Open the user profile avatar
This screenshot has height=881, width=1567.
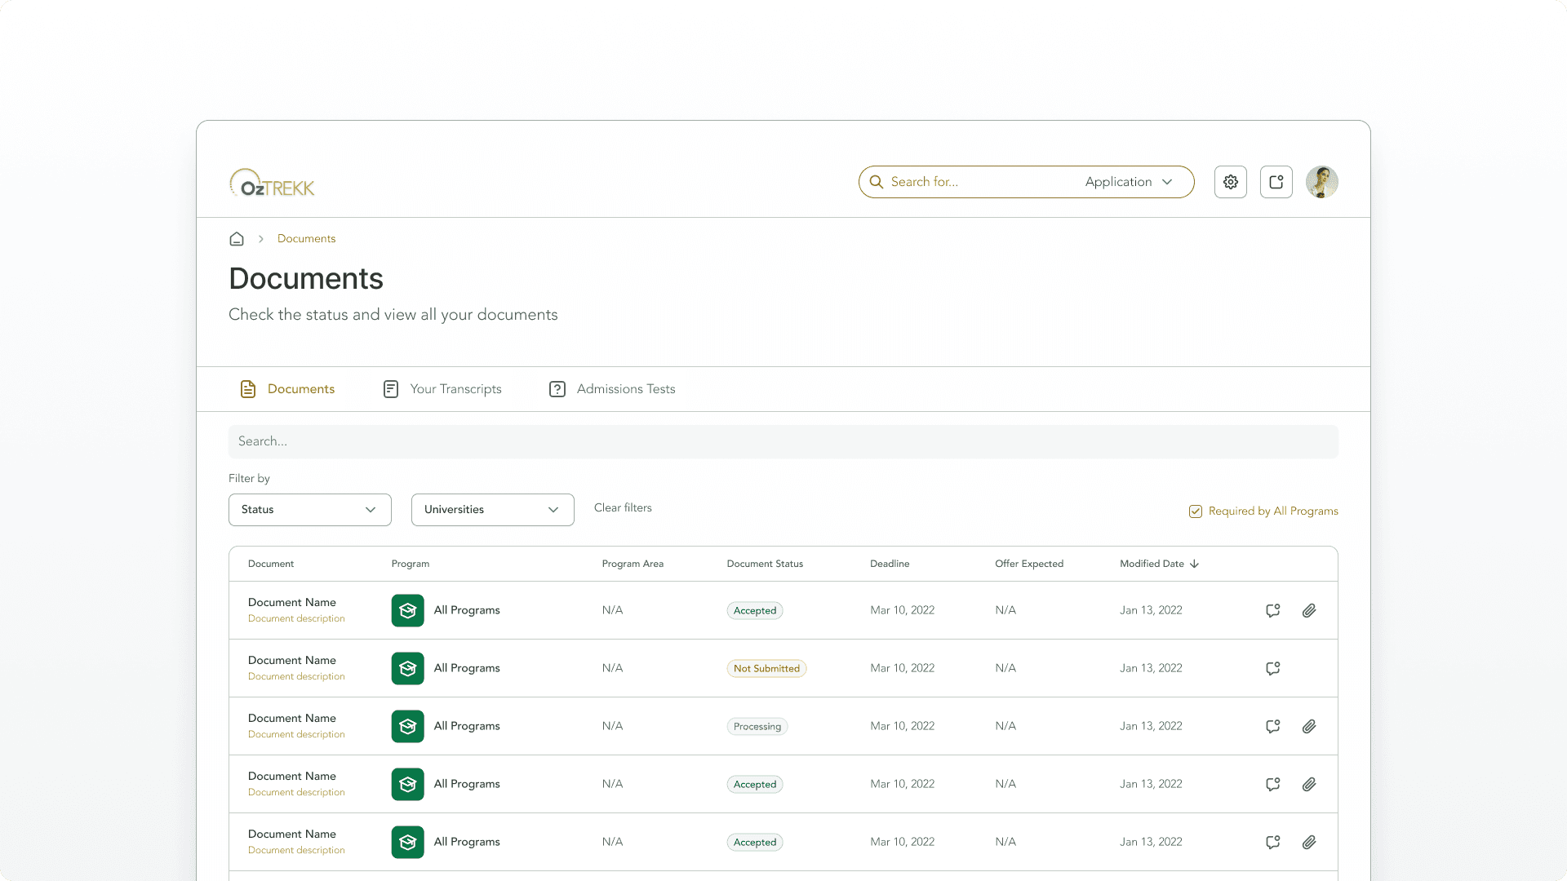(x=1321, y=182)
